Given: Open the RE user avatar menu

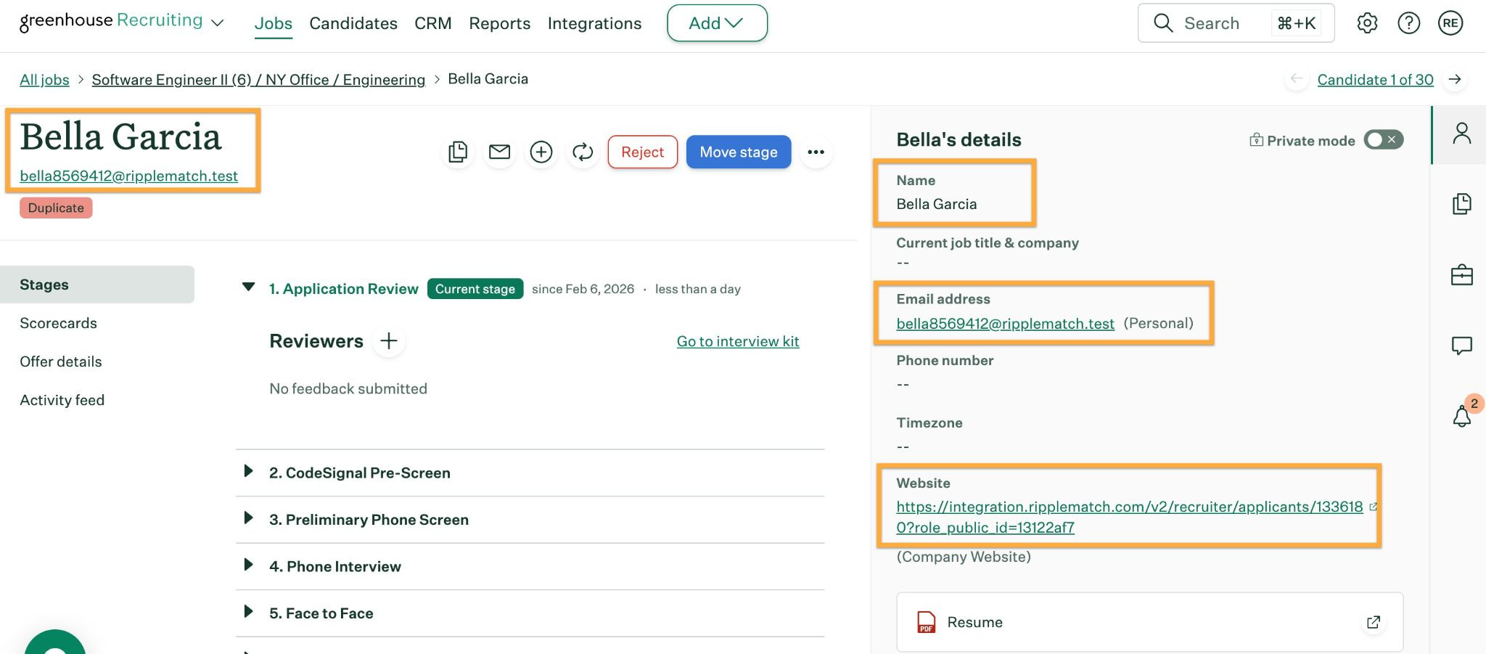Looking at the screenshot, I should [x=1450, y=23].
